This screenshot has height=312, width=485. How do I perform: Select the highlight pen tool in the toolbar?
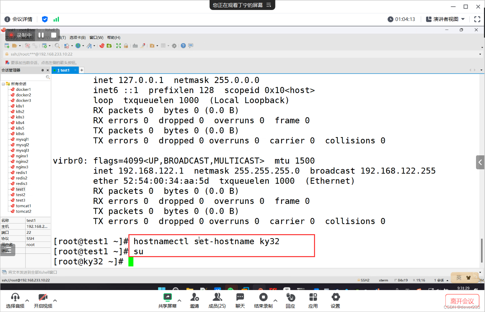click(143, 46)
